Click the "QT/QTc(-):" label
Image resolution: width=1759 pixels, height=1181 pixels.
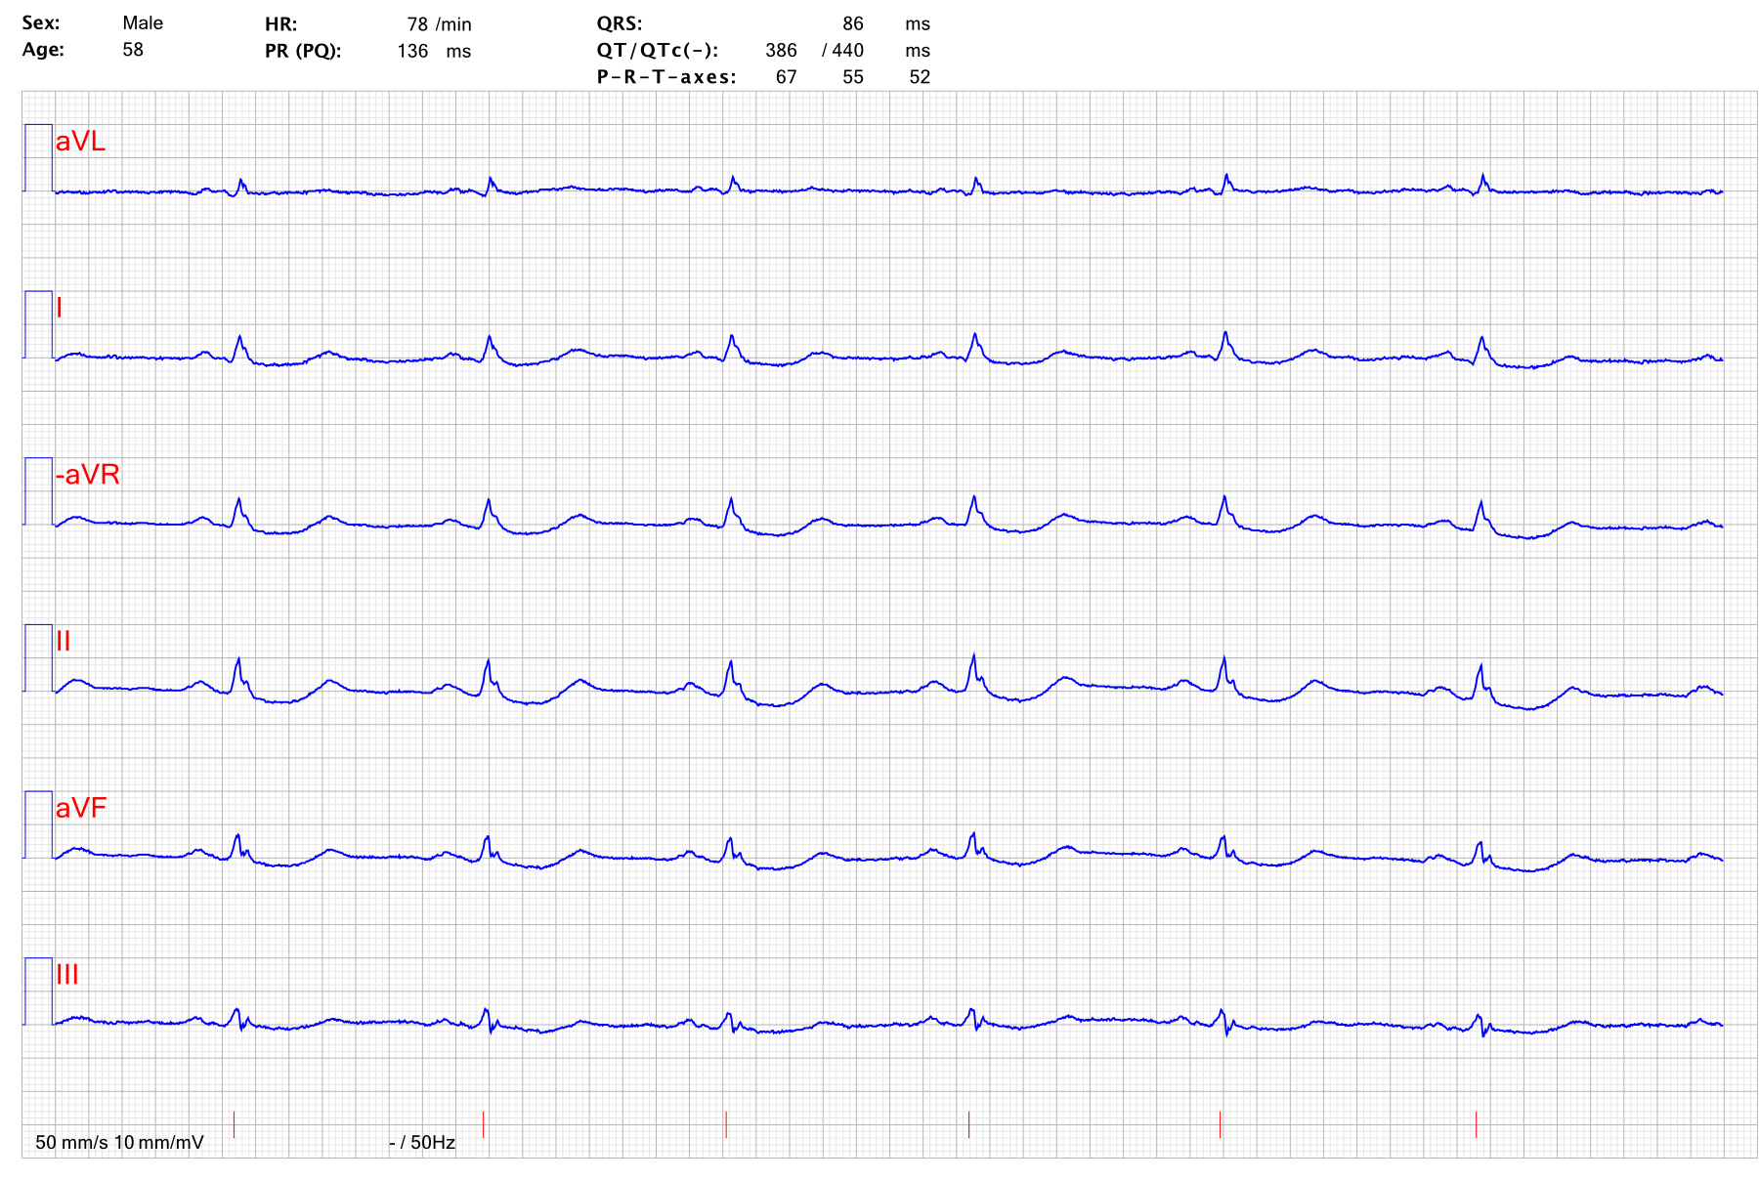coord(658,50)
